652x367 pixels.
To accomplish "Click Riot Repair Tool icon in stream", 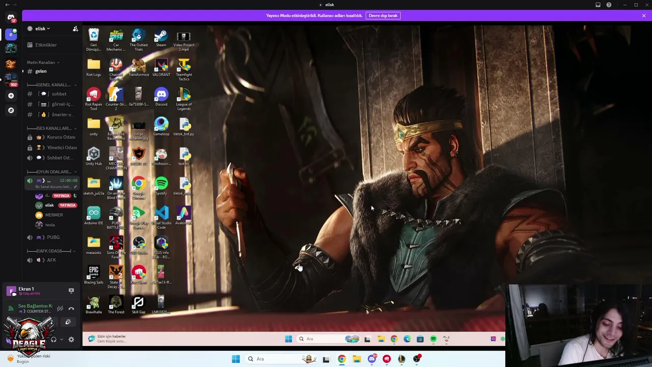I will 94,99.
